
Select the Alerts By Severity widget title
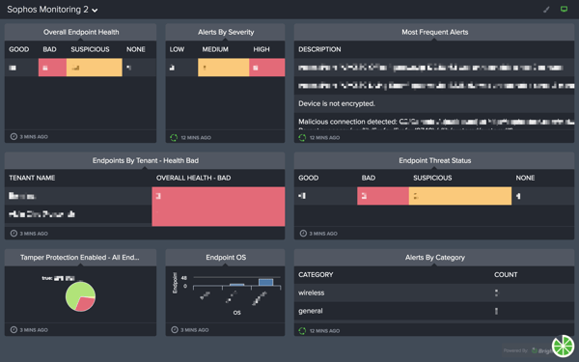coord(226,32)
